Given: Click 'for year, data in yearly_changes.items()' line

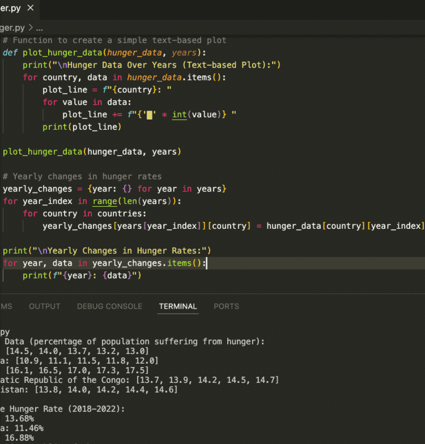Looking at the screenshot, I should tap(104, 263).
